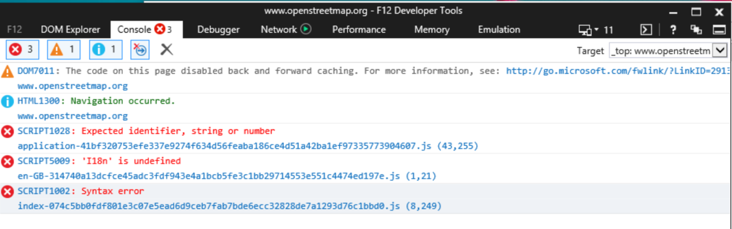
Task: Toggle the warnings filter showing 1
Action: pyautogui.click(x=63, y=50)
